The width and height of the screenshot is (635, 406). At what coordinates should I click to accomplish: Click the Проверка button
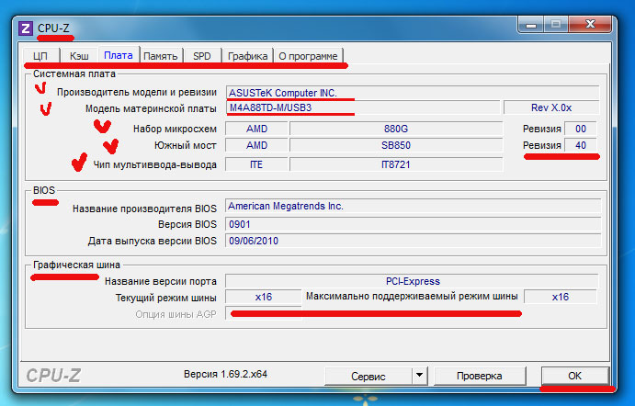point(479,376)
